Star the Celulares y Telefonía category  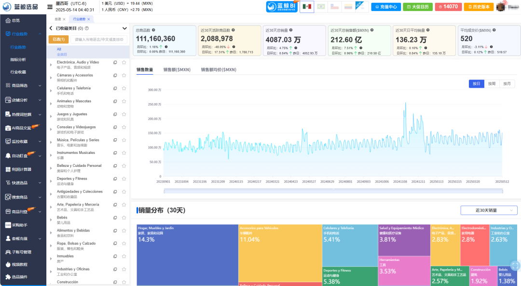click(x=124, y=88)
